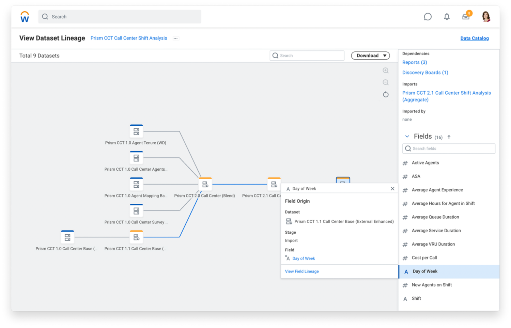Open the Data Catalog link
Viewport: 511px width, 328px height.
[x=474, y=38]
